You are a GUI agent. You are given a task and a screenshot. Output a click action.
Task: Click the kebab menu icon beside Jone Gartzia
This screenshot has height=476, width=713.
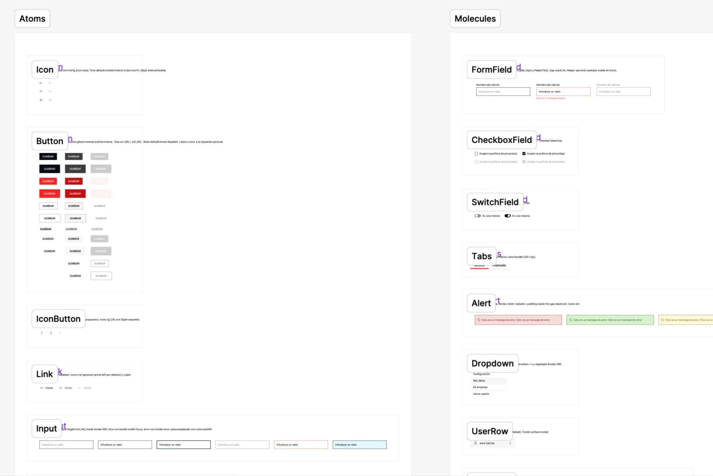510,443
